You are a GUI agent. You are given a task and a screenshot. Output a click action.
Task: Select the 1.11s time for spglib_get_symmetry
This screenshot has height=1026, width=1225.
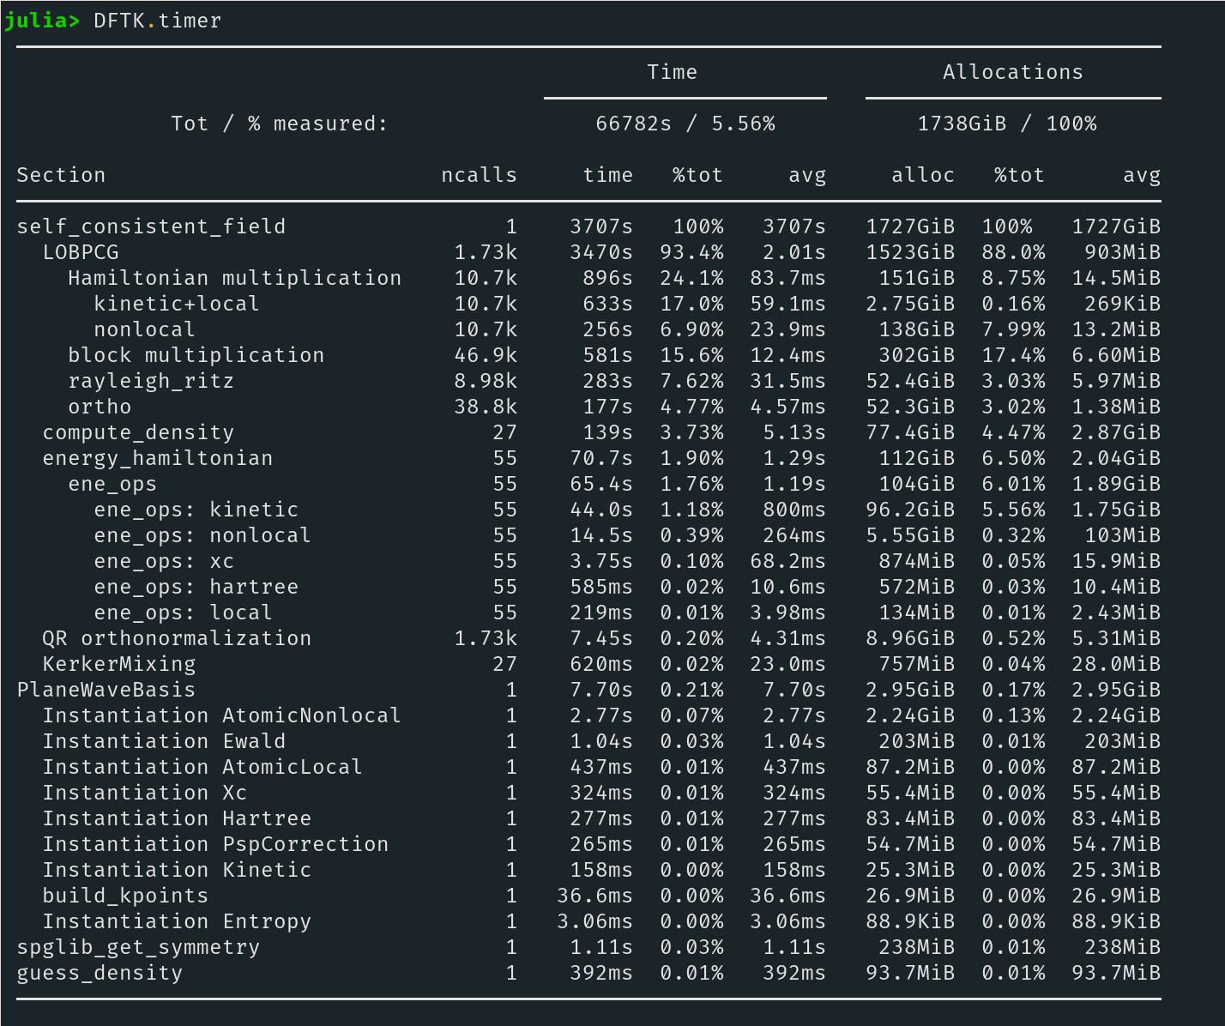tap(601, 947)
